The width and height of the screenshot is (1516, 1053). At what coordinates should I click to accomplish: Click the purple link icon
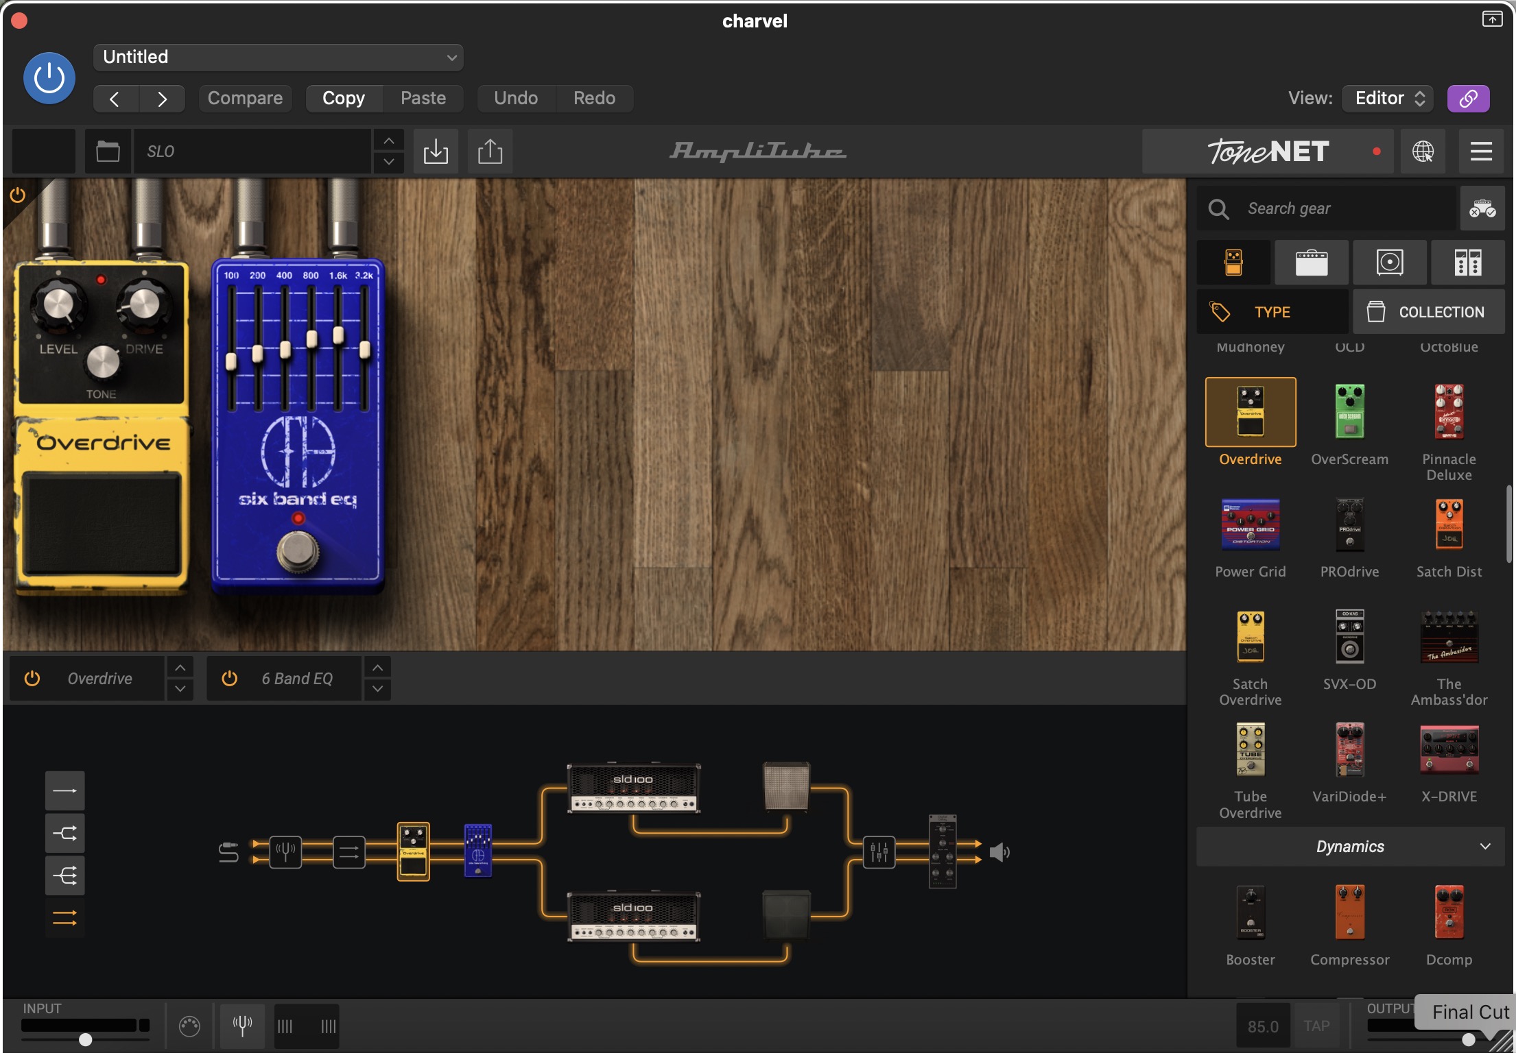(1468, 99)
